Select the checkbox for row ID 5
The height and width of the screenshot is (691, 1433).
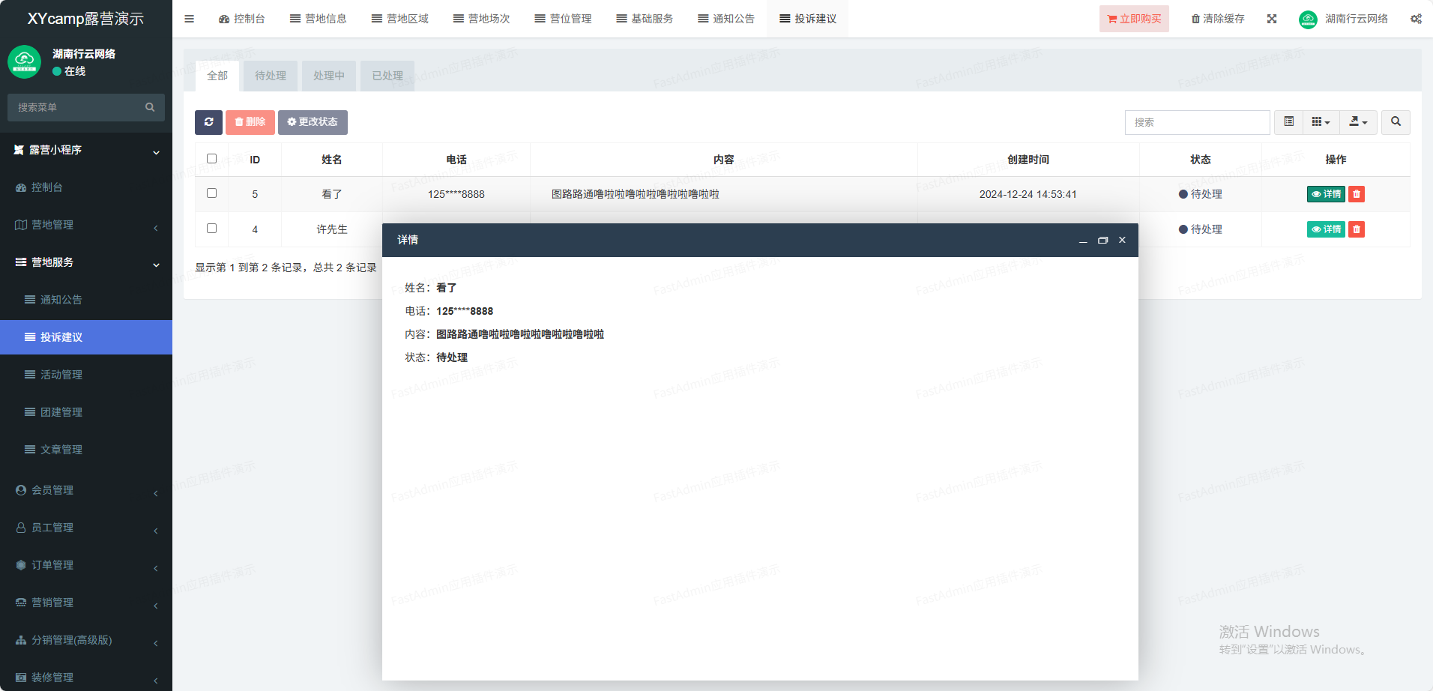coord(211,193)
